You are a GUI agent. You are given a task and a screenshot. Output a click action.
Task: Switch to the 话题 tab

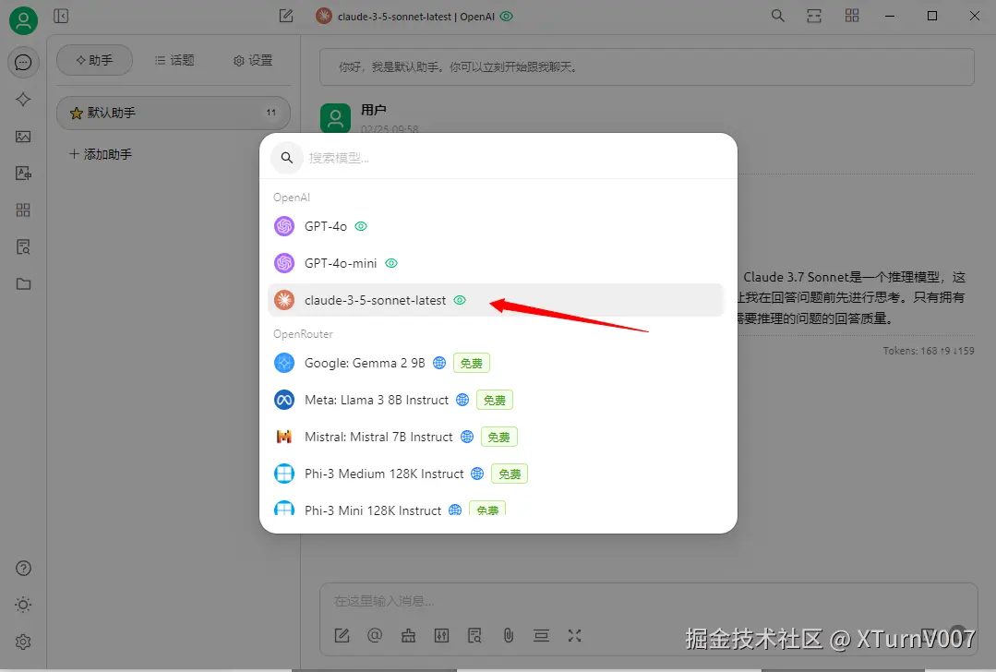tap(174, 60)
